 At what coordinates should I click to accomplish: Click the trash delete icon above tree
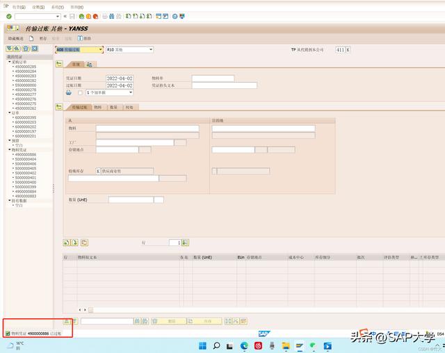[x=26, y=49]
